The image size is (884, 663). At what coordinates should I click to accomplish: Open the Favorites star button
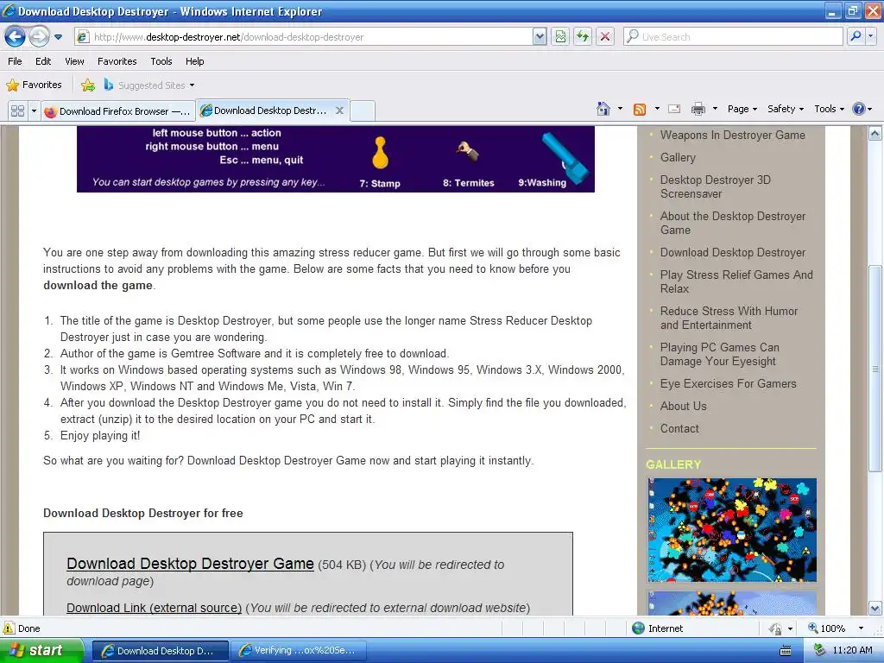(x=34, y=85)
